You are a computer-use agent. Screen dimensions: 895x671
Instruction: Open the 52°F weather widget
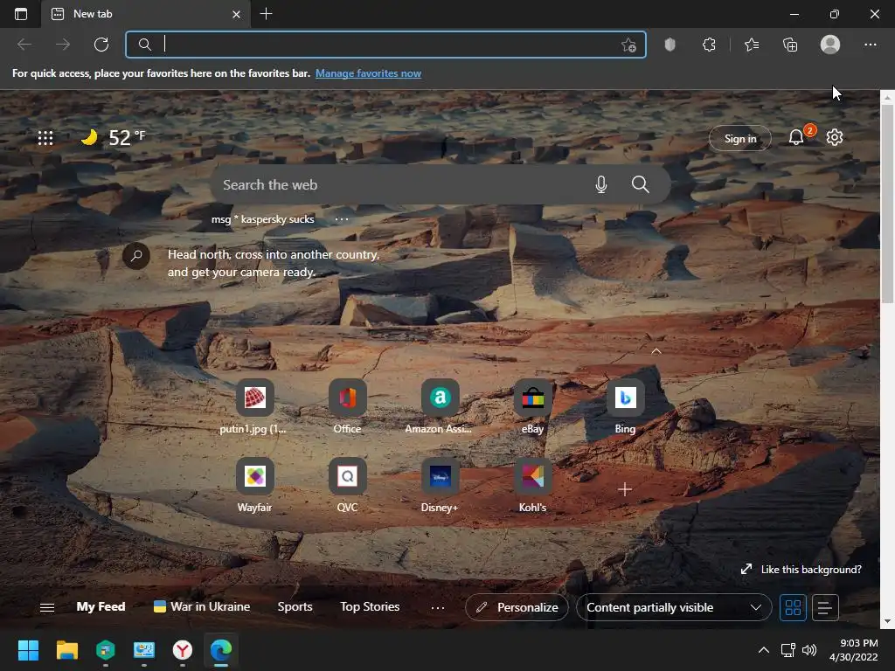[x=113, y=137]
